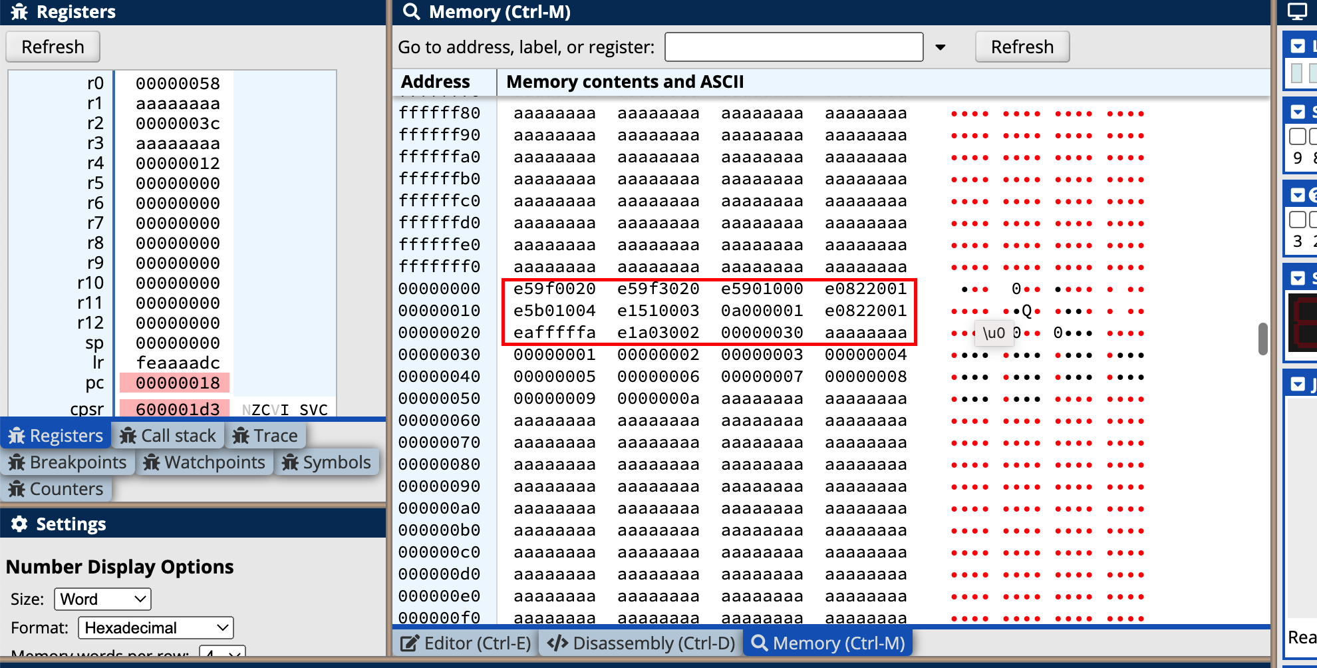Viewport: 1317px width, 668px height.
Task: Click the Memory panel vertical scrollbar thumb
Action: pos(1263,339)
